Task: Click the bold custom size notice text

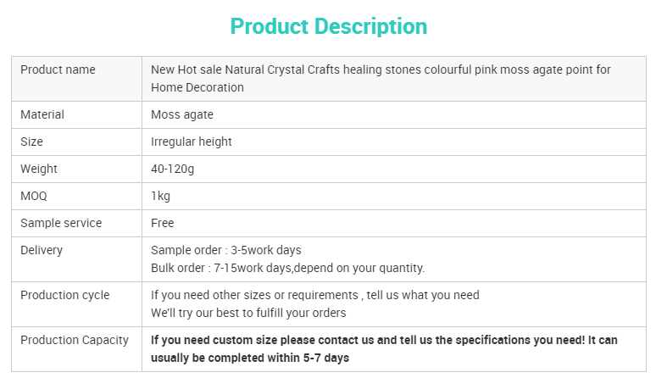Action: pos(384,349)
